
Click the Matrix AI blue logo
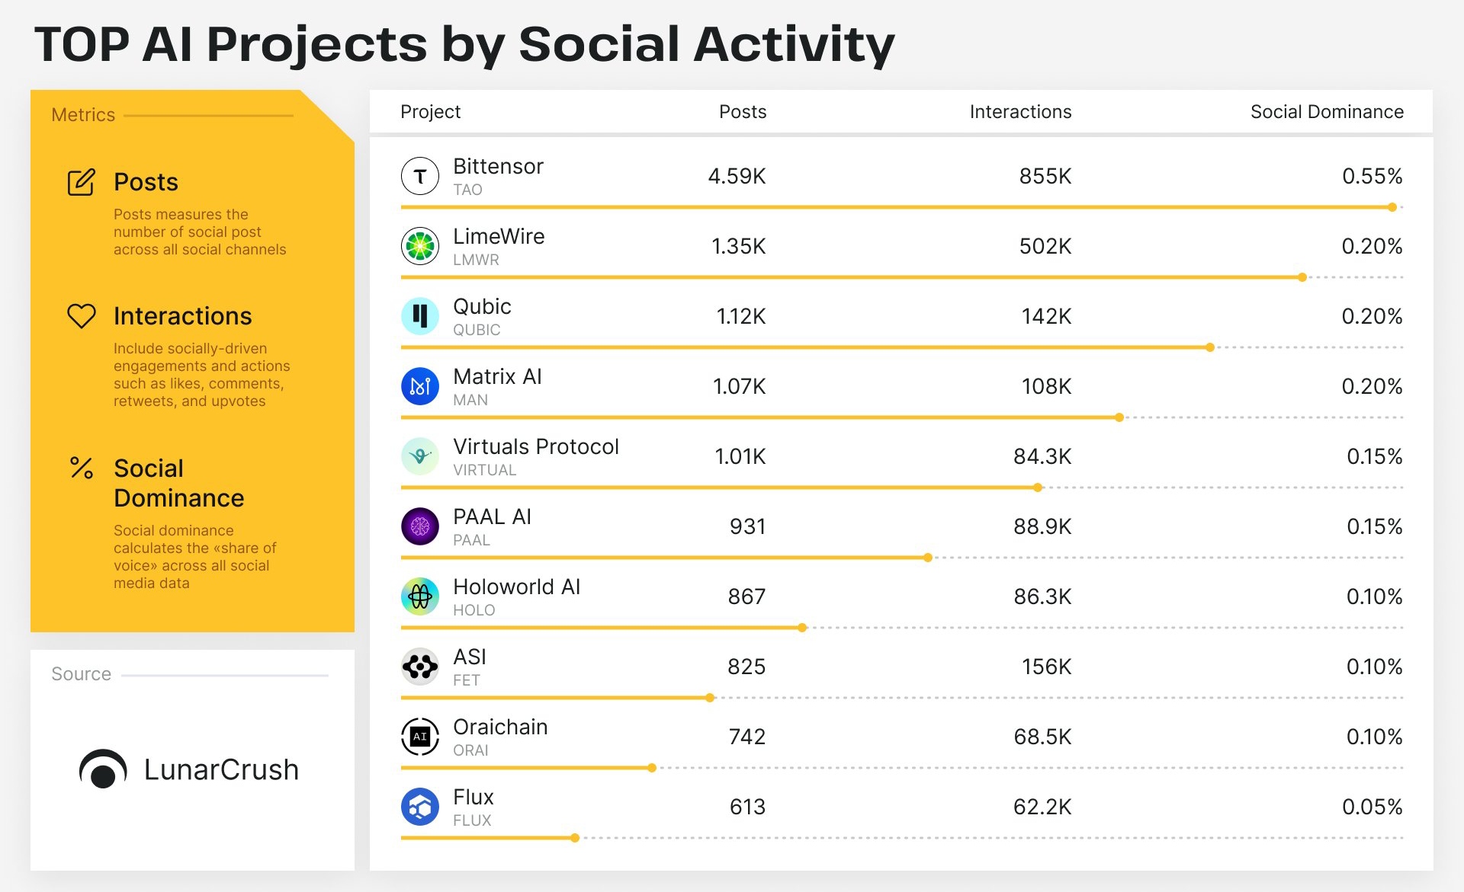[419, 386]
